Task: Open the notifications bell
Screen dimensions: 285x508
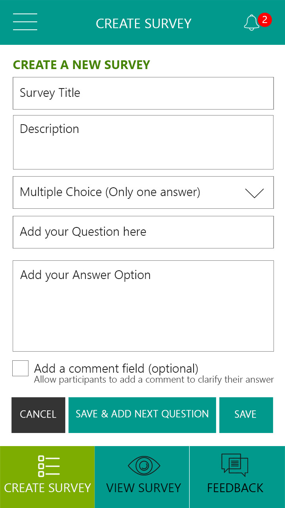Action: click(251, 23)
